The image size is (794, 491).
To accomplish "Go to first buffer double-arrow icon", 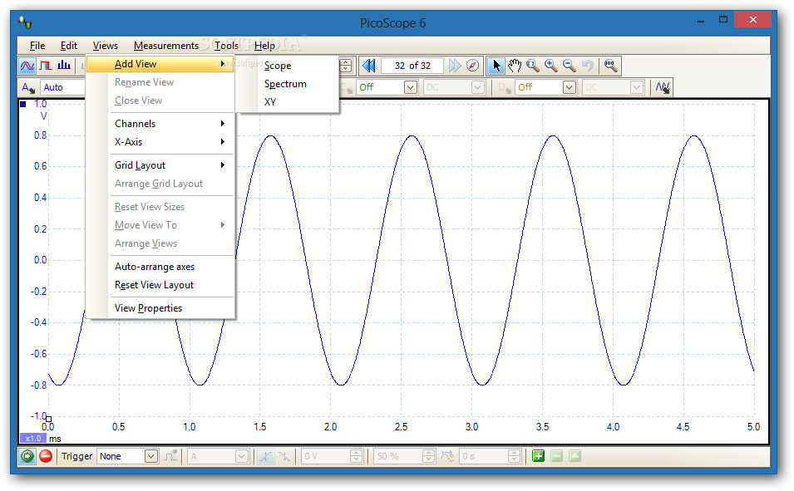I will click(368, 66).
